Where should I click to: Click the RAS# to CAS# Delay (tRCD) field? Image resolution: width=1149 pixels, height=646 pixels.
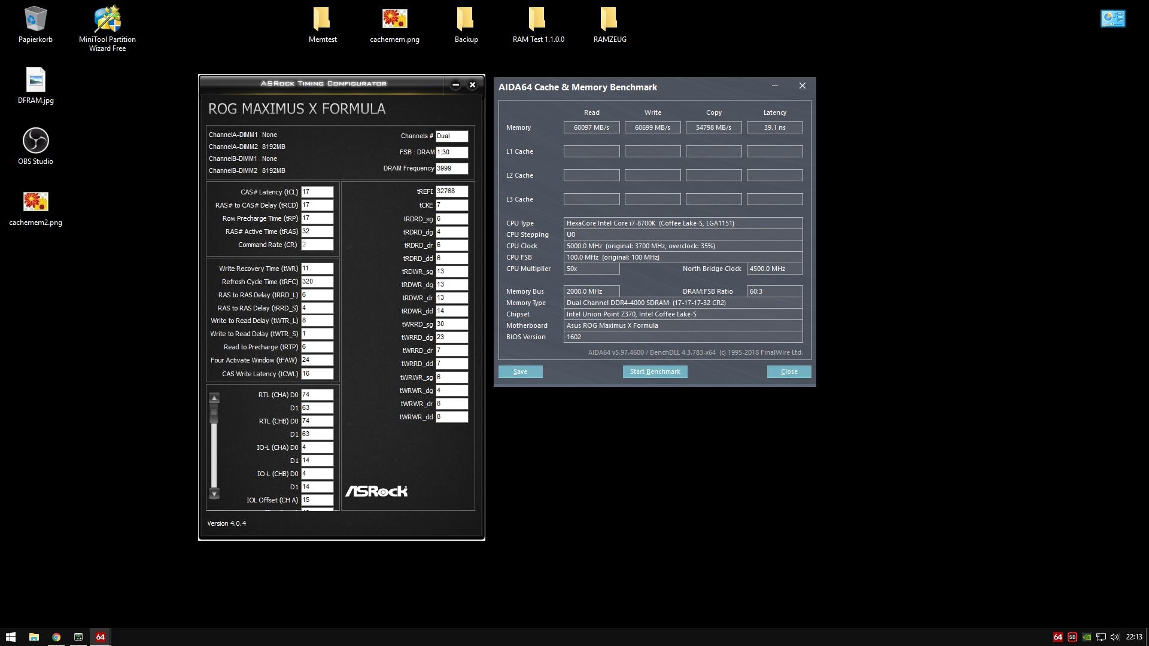(317, 205)
